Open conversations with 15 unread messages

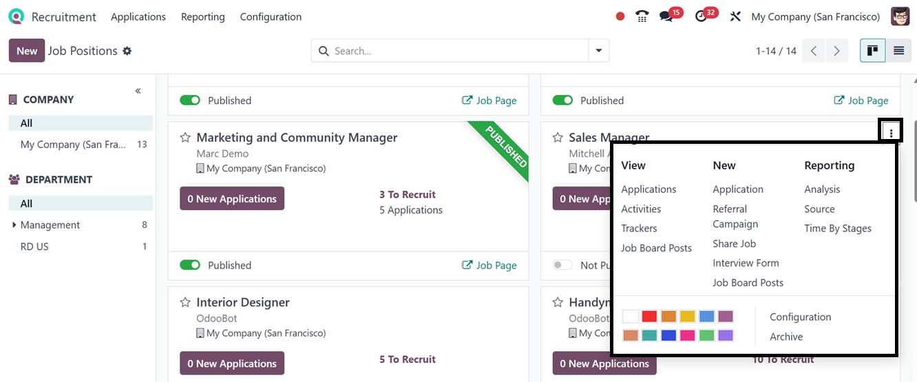[x=666, y=17]
